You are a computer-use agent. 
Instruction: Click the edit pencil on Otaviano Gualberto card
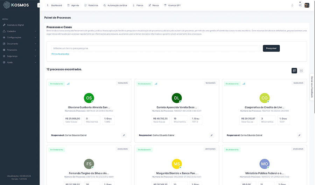[x=124, y=135]
